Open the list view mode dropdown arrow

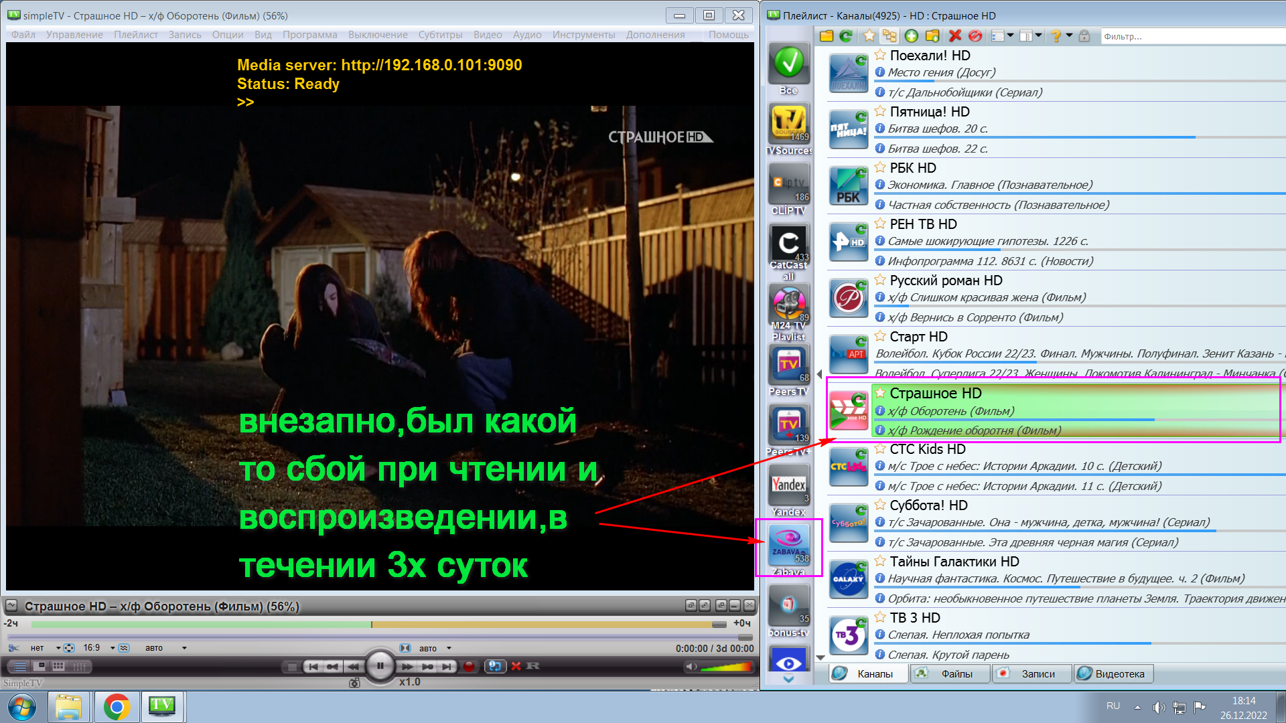click(x=1011, y=35)
